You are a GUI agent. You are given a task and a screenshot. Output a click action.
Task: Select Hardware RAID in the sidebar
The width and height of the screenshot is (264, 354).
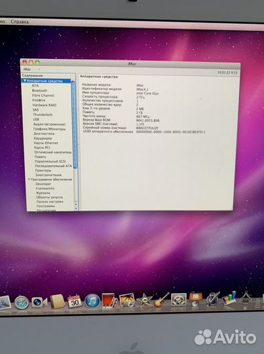[45, 105]
